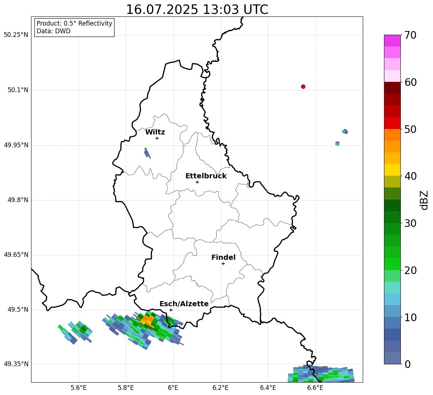Click the Data: DWD text
The image size is (433, 395).
pyautogui.click(x=53, y=31)
